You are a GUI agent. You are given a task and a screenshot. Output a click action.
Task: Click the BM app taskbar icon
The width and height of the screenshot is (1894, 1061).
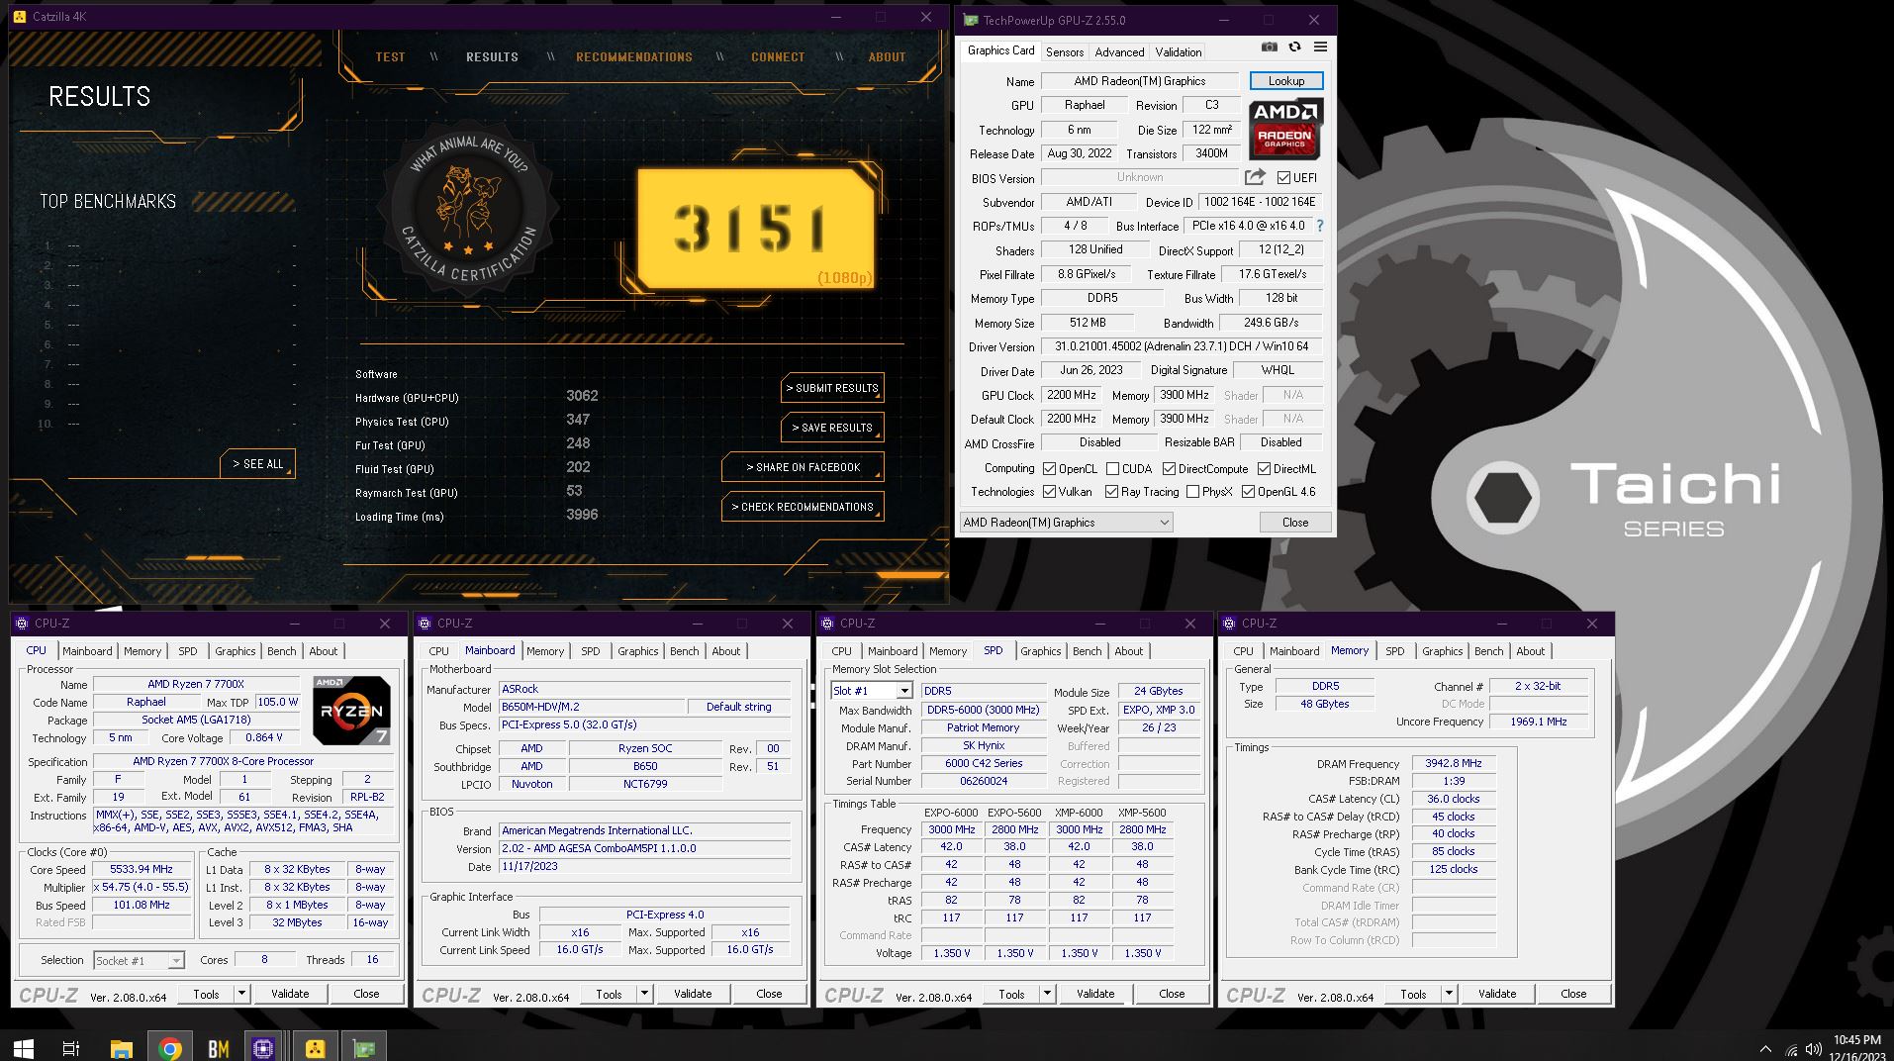(219, 1047)
